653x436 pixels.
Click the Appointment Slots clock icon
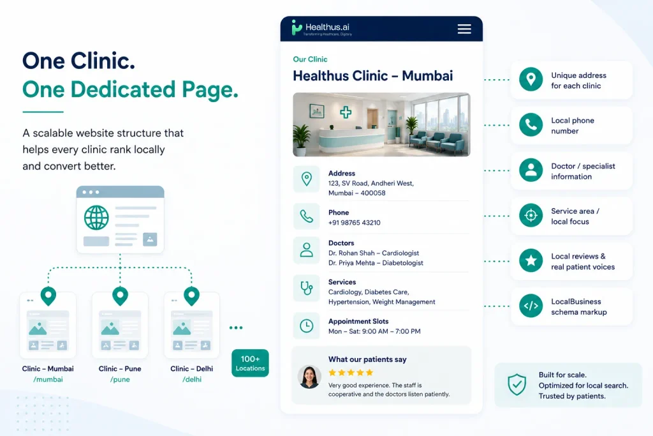point(307,326)
